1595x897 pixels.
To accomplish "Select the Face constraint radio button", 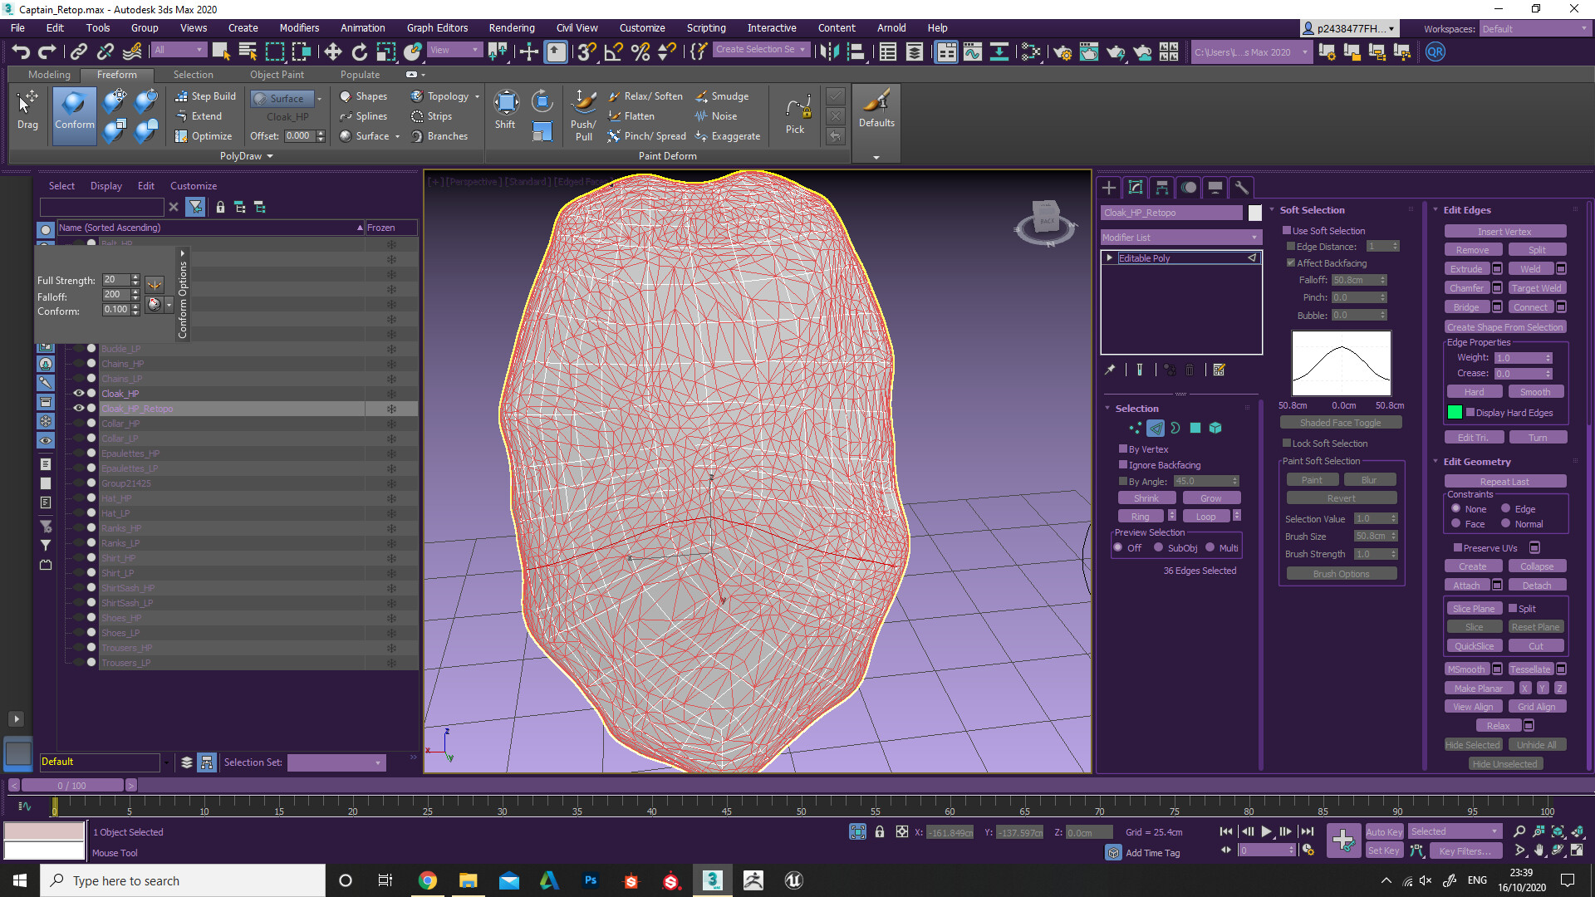I will [x=1455, y=523].
